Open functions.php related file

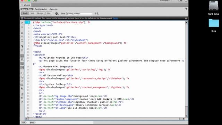click(41, 9)
